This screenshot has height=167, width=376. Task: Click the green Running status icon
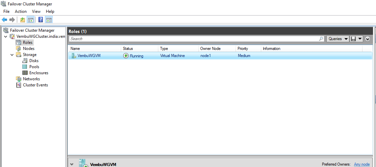coord(126,56)
